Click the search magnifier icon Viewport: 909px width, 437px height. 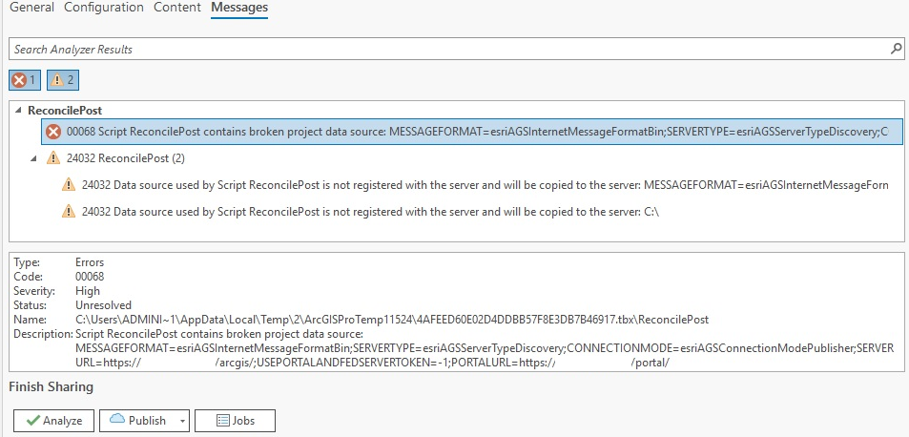coord(897,50)
